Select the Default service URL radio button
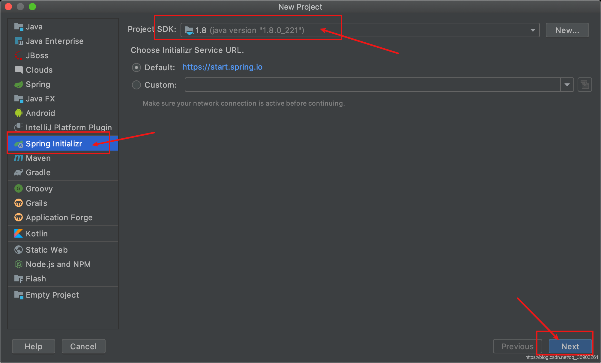 coord(136,67)
